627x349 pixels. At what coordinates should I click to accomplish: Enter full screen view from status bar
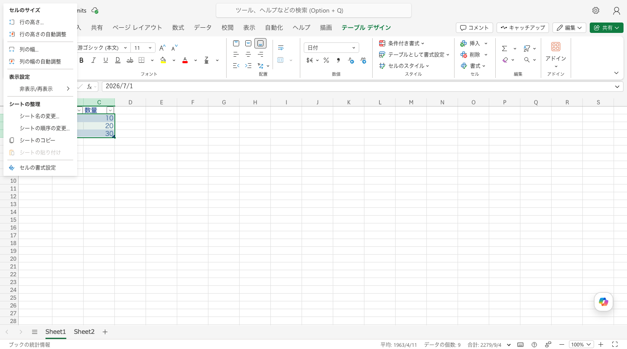614,345
